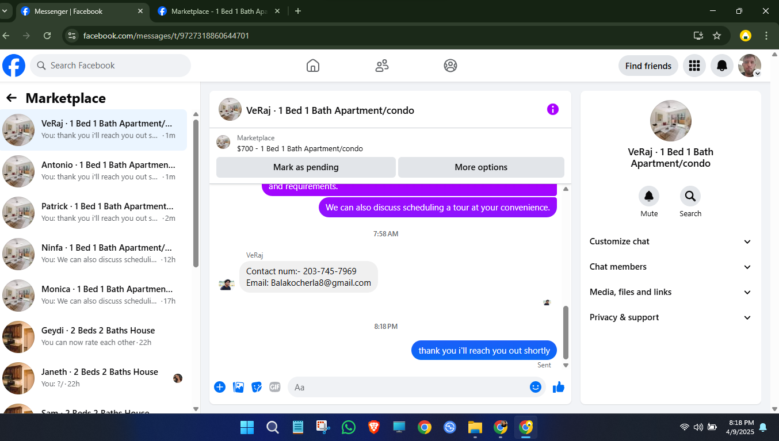Open the Chrome three-dot menu
The image size is (779, 441).
coord(766,36)
